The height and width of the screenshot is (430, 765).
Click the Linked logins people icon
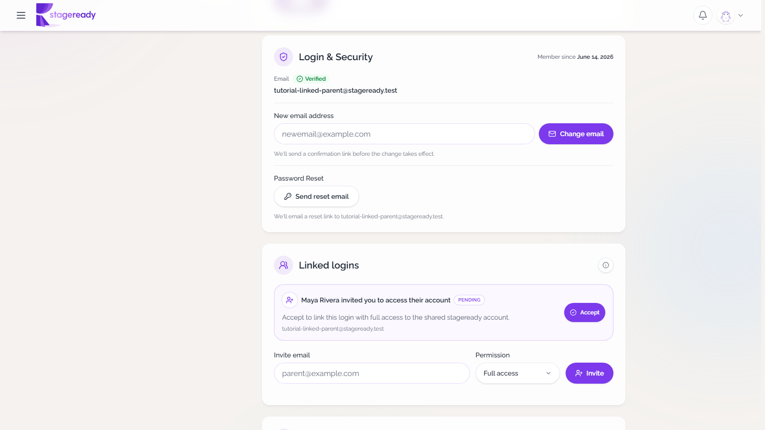tap(284, 265)
